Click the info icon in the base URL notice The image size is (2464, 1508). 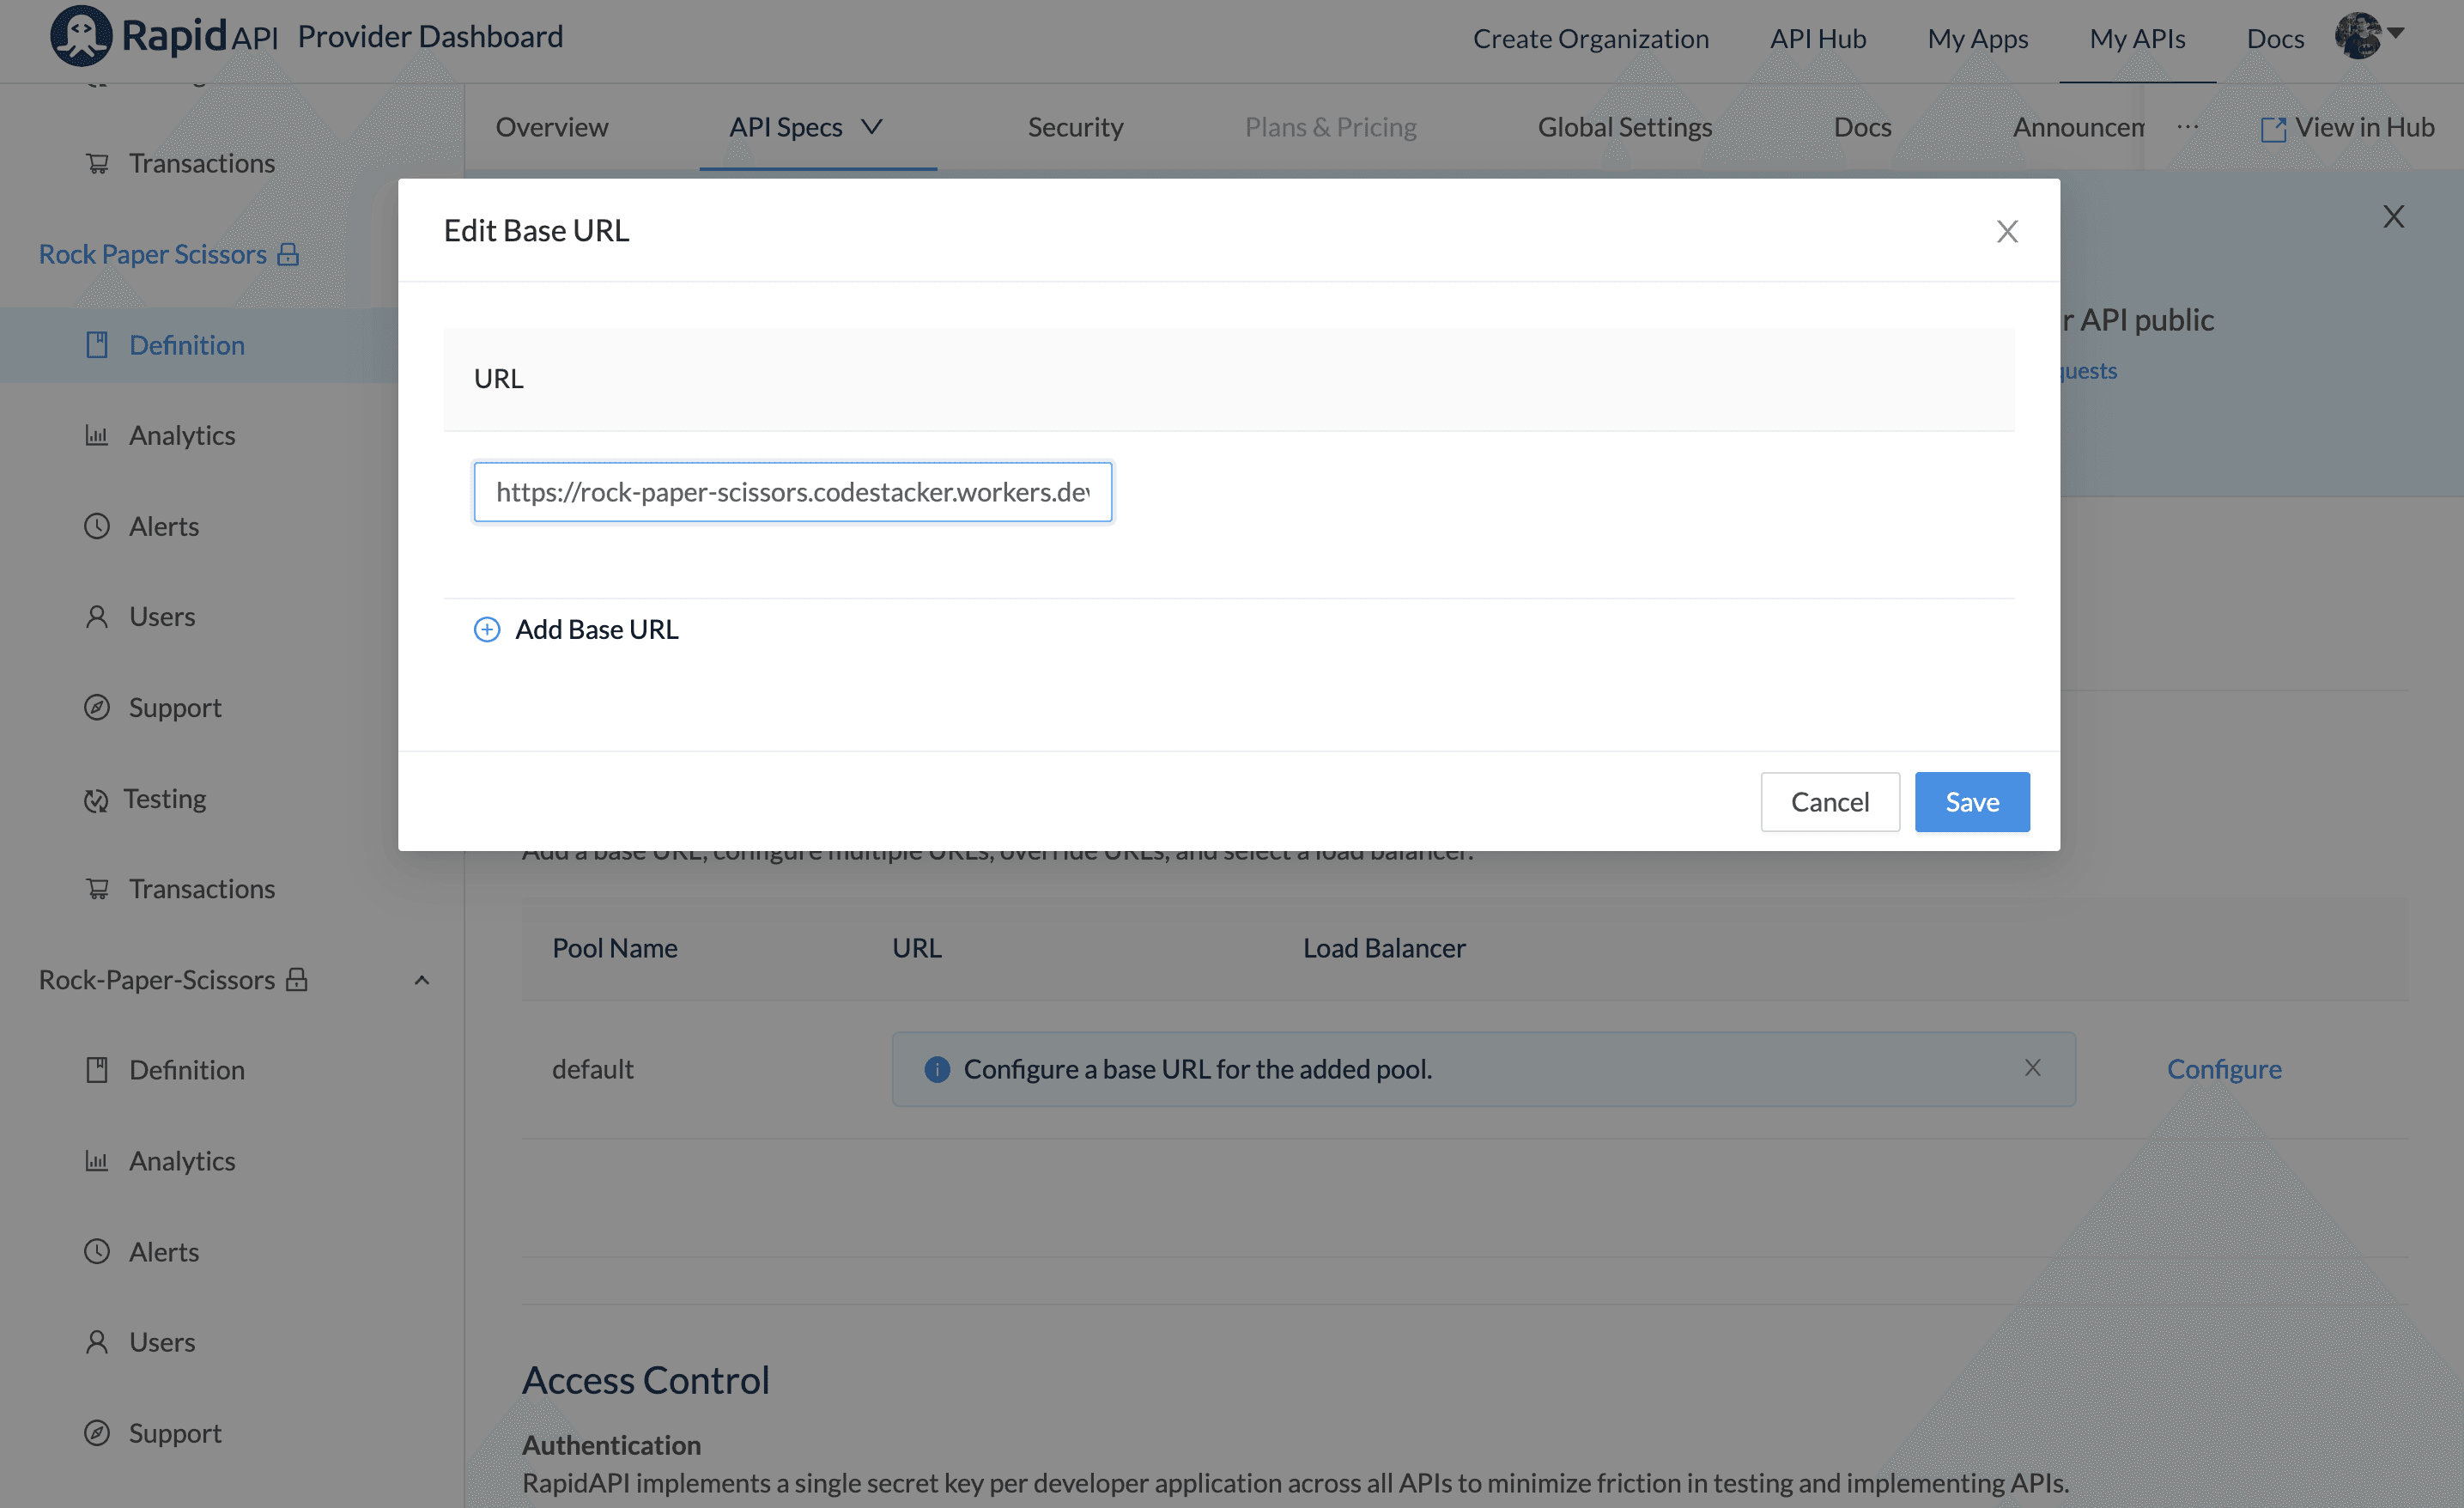[x=937, y=1069]
